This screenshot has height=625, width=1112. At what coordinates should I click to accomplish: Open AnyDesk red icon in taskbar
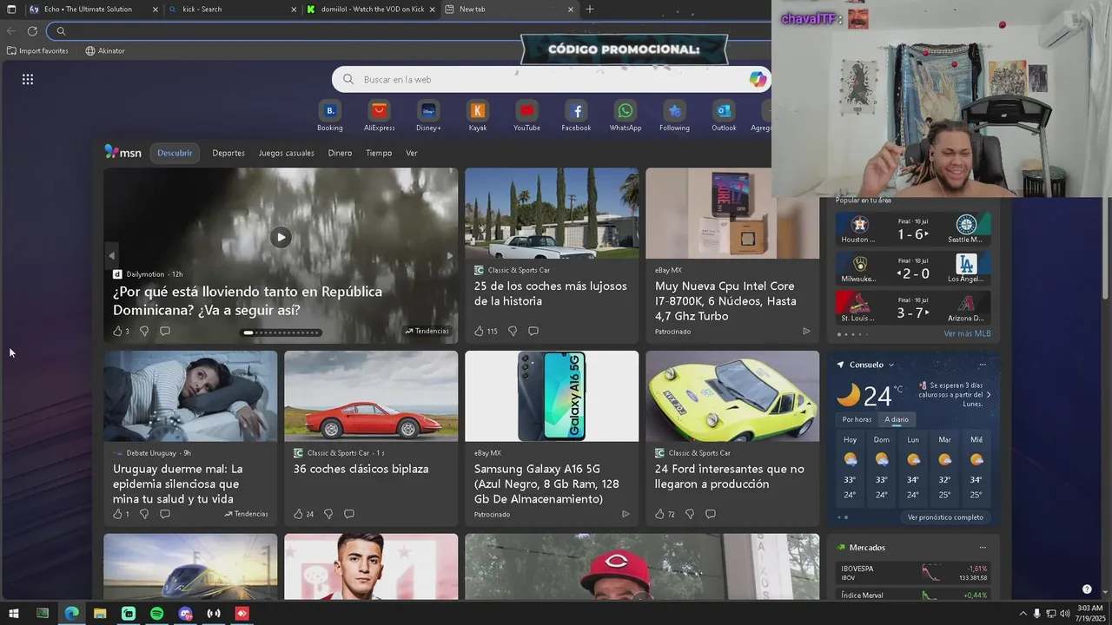click(242, 614)
